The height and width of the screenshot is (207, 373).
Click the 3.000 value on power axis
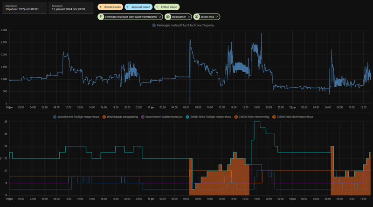(4, 30)
